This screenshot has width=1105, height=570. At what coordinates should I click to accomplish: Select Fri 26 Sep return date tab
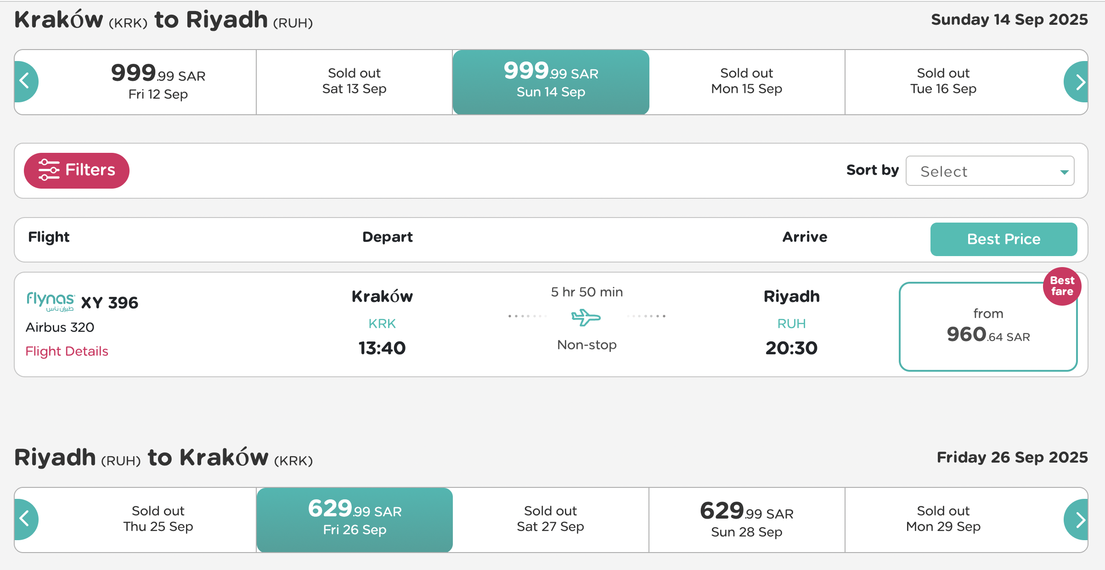tap(355, 520)
